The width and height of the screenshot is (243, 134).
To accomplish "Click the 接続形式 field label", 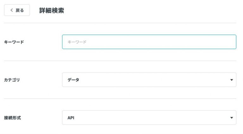I will pyautogui.click(x=12, y=118).
